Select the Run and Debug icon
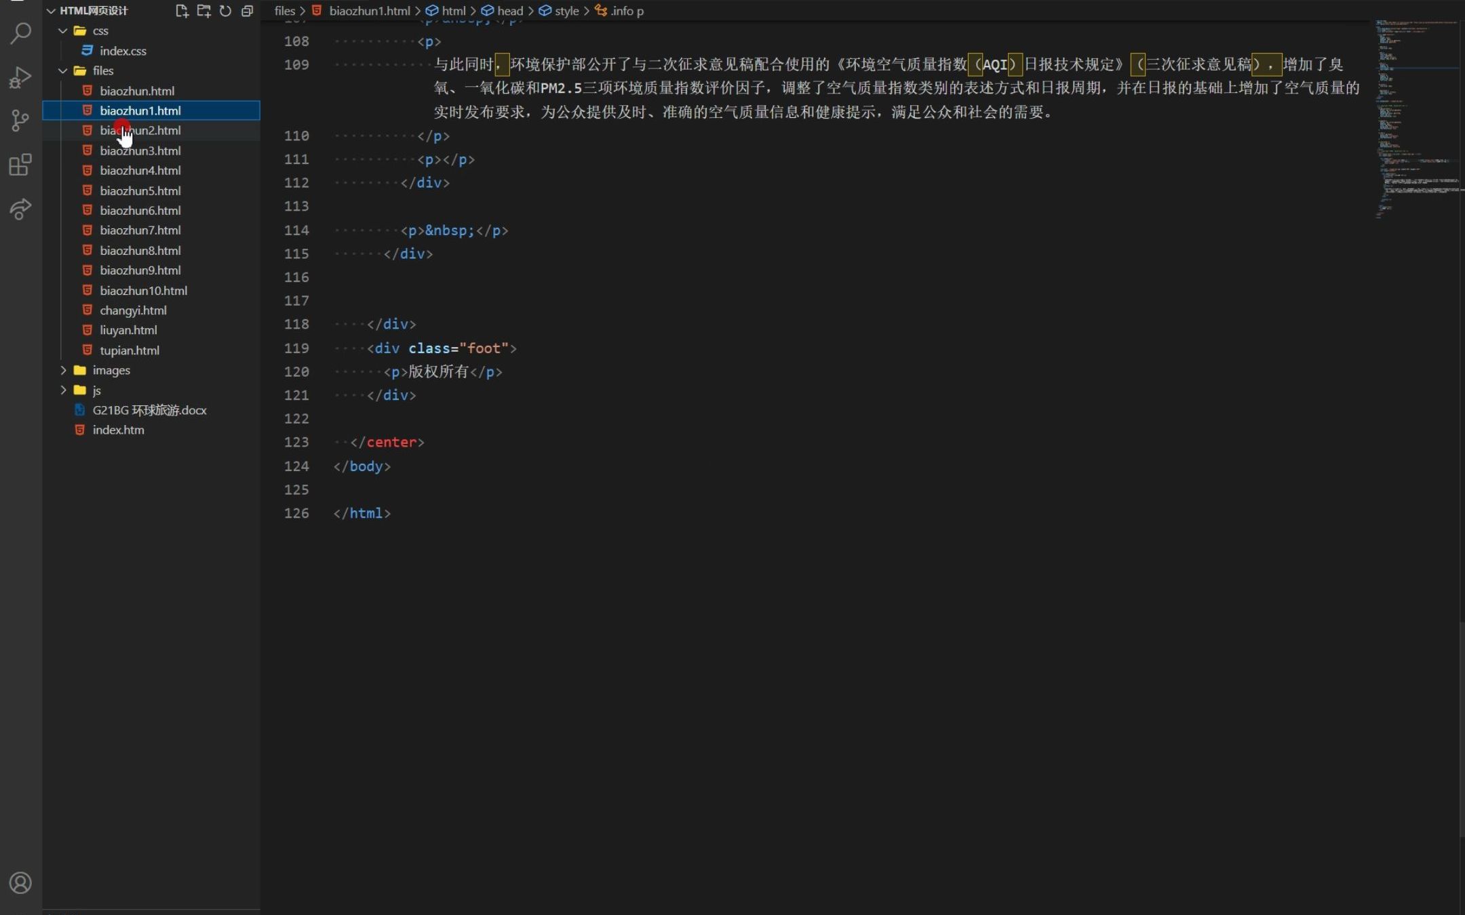The width and height of the screenshot is (1465, 915). 20,77
